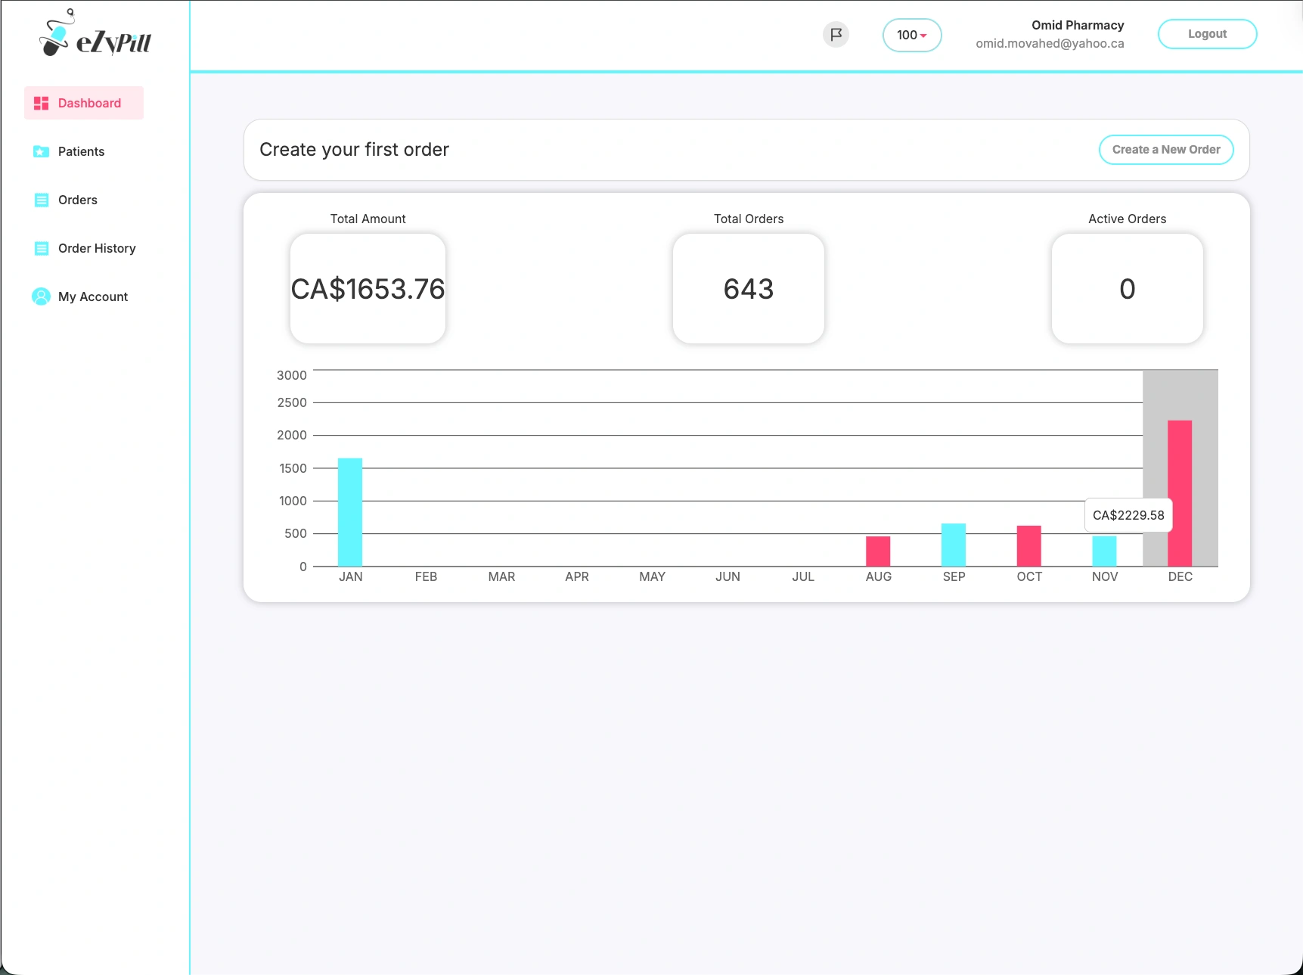
Task: Click the Total Amount CA$1653.76 card
Action: coord(368,289)
